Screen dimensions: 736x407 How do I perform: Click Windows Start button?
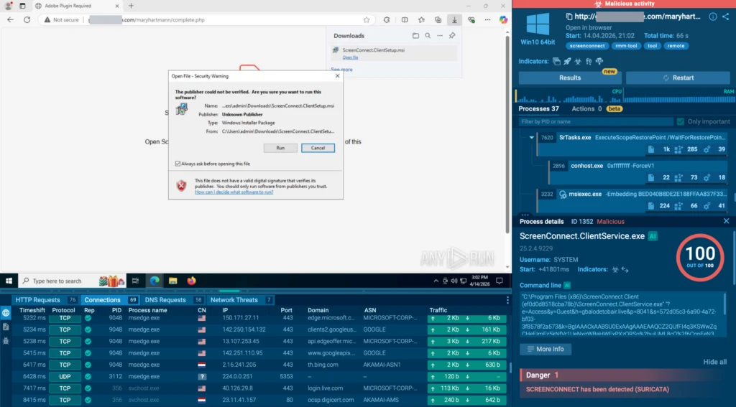coord(9,281)
